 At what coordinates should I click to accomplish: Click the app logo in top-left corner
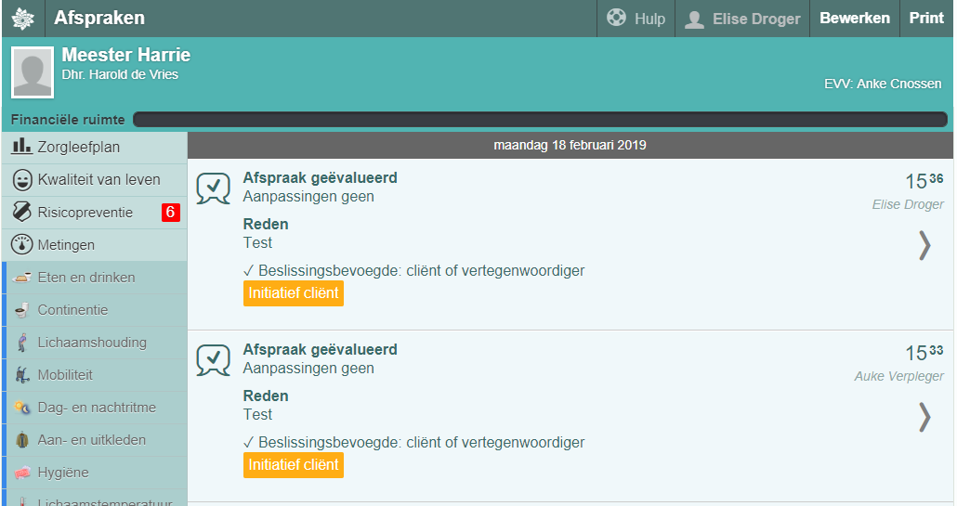click(x=21, y=19)
